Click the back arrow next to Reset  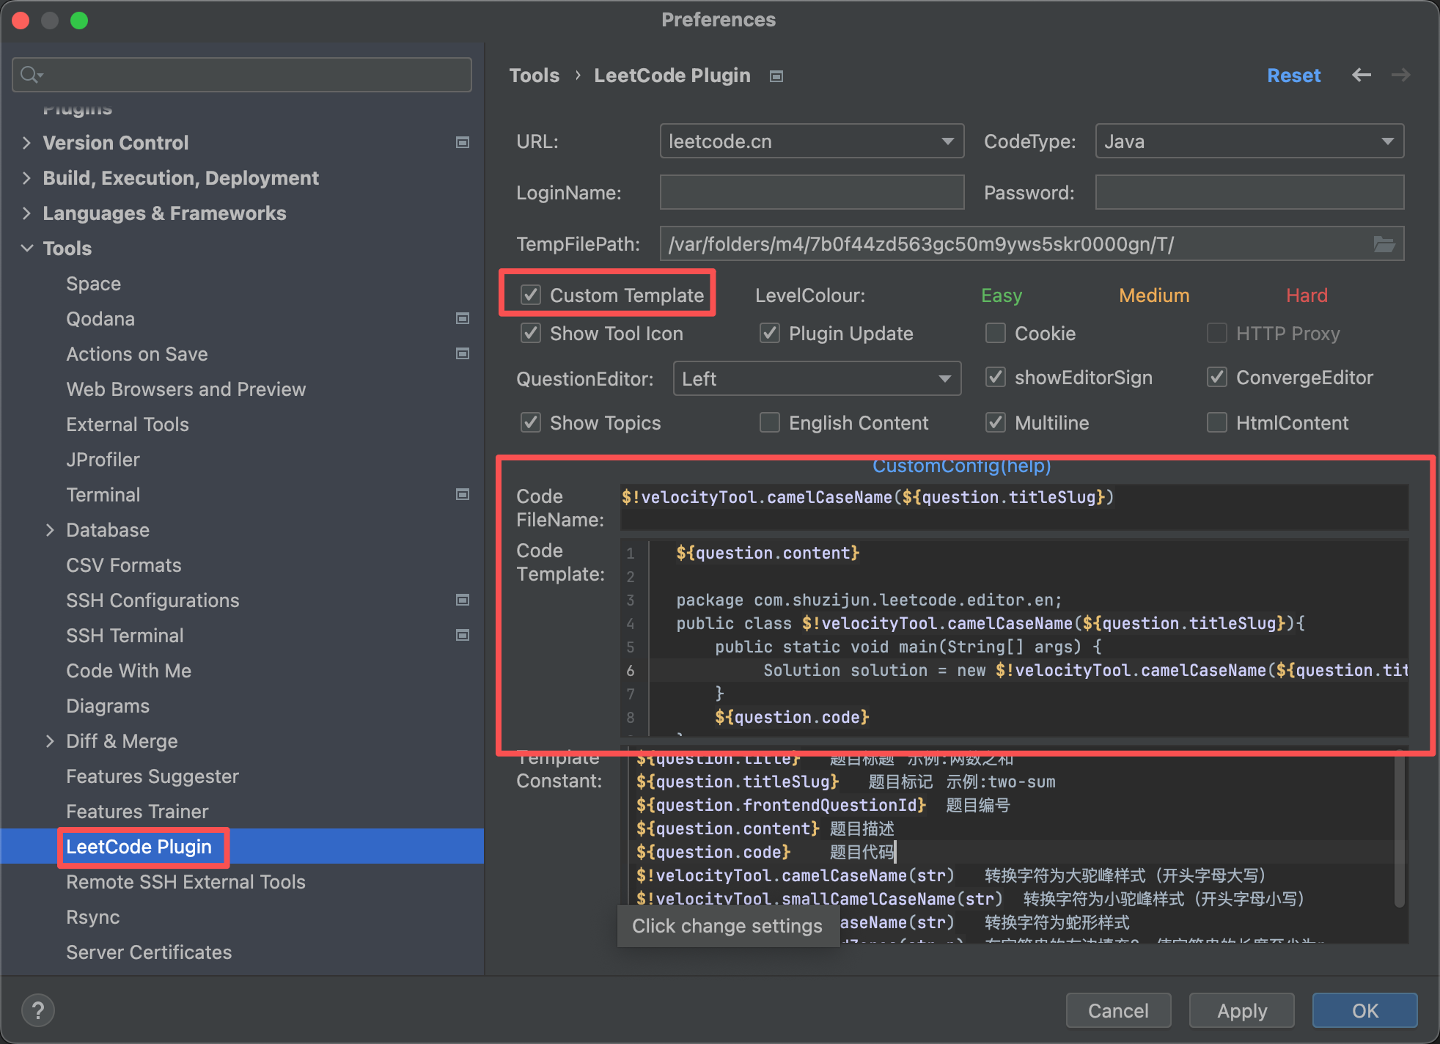[x=1362, y=75]
